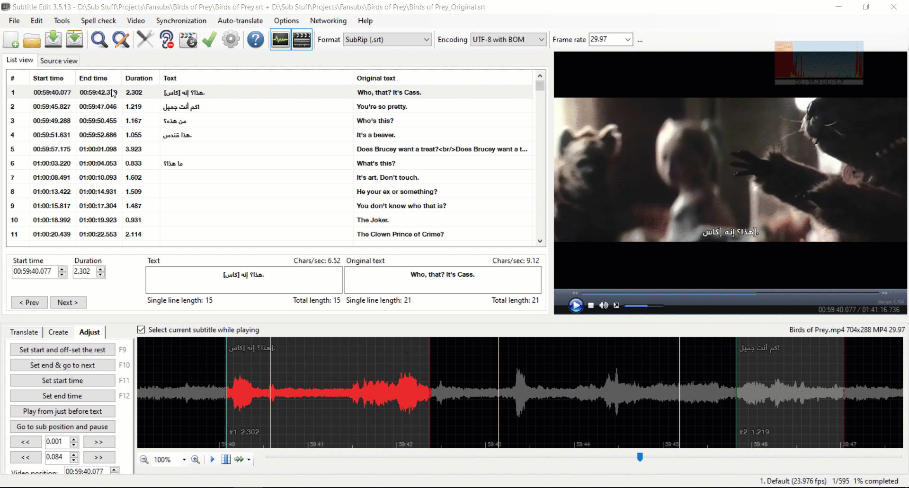The width and height of the screenshot is (909, 488).
Task: Click rewind arrows on video seek bar
Action: click(575, 293)
